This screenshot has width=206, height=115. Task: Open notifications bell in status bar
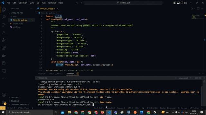(x=202, y=108)
